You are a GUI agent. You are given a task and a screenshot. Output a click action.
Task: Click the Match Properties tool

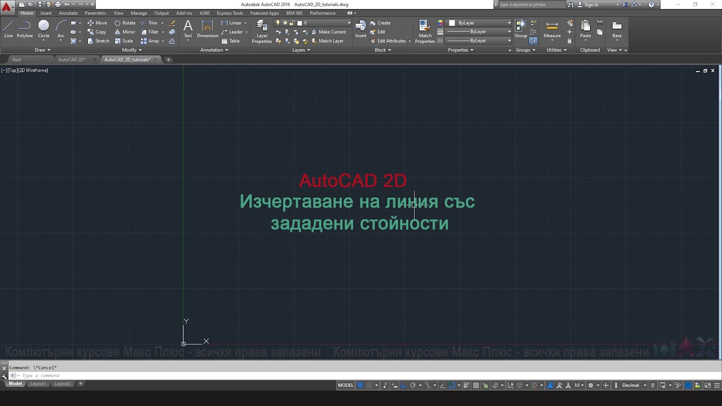point(425,32)
